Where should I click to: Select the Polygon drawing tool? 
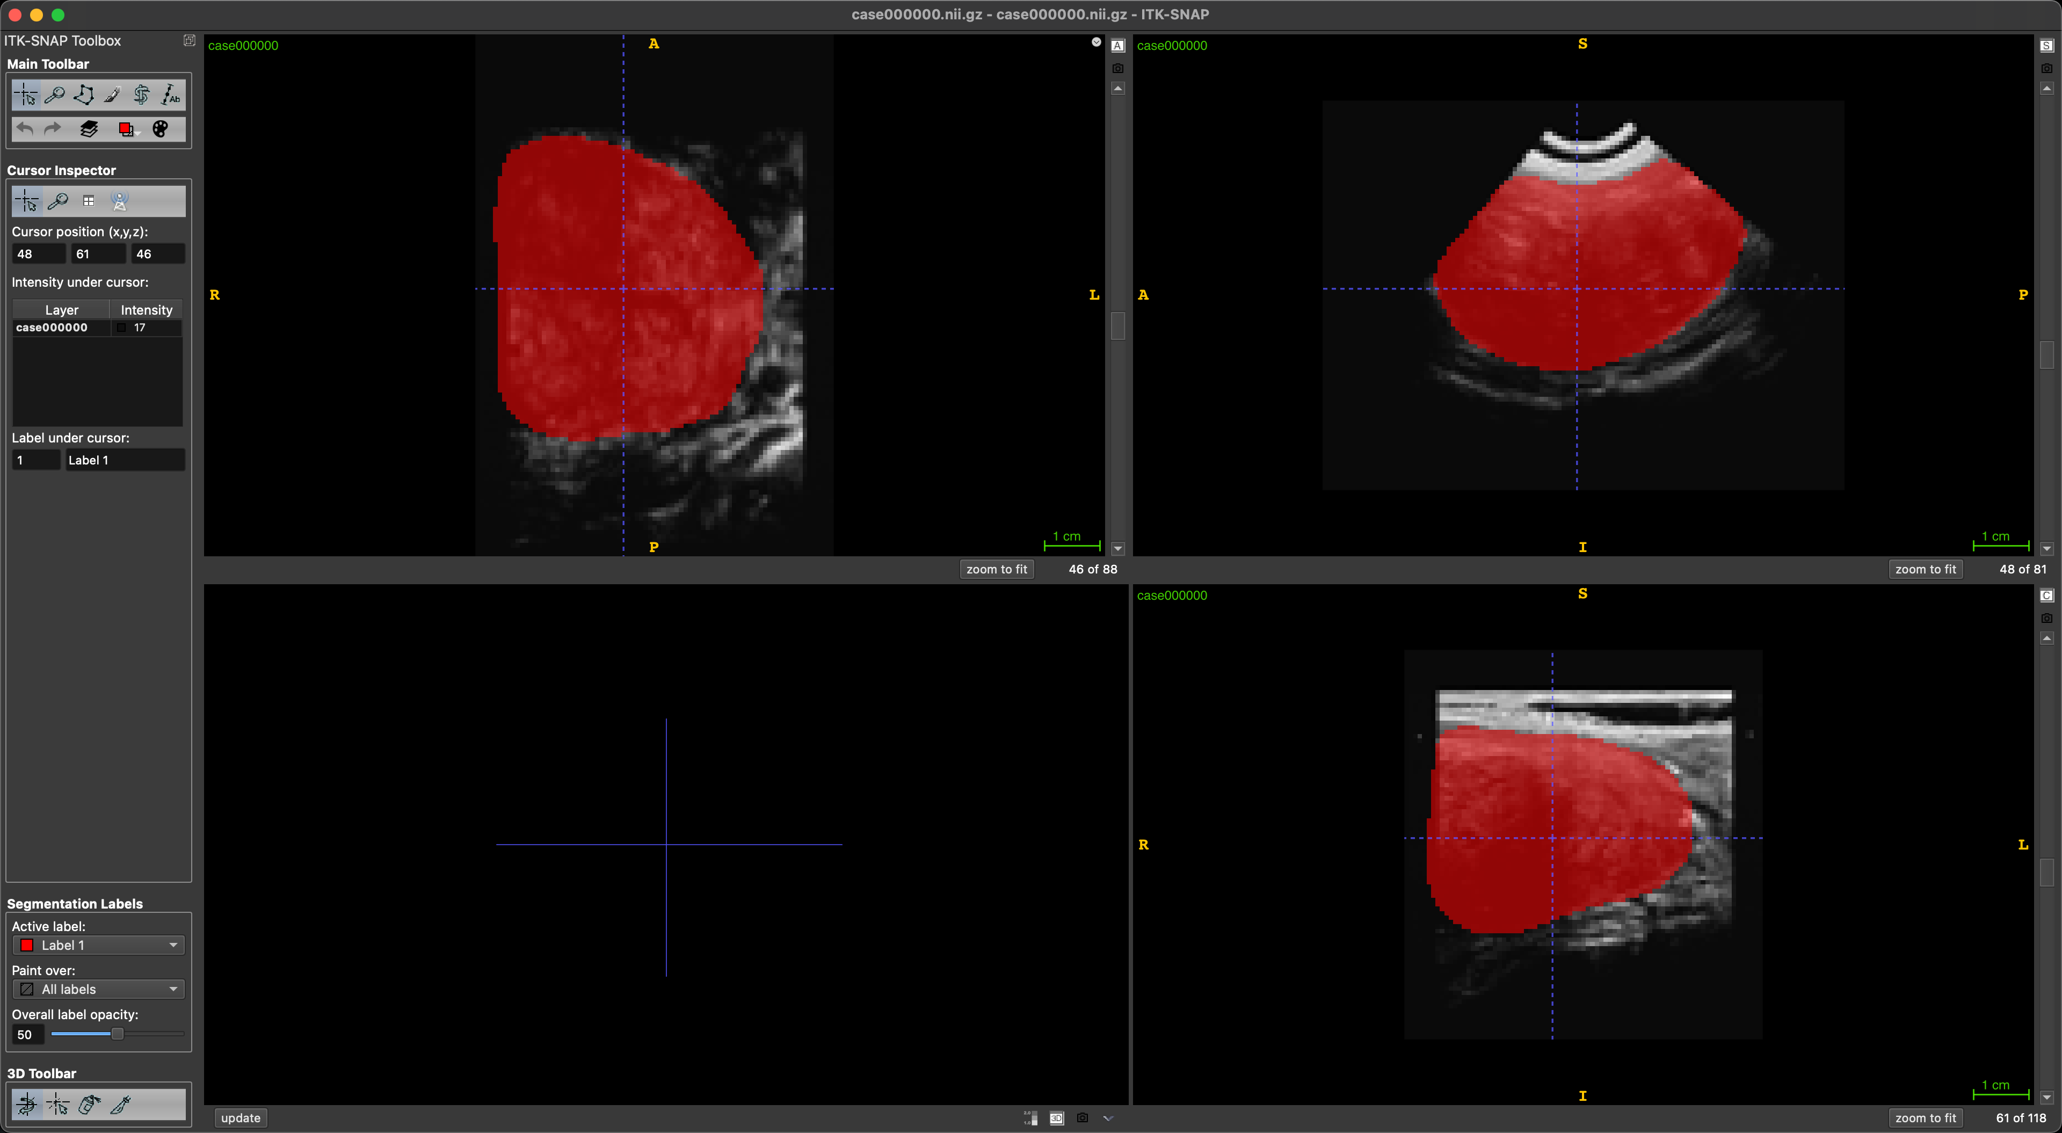point(83,95)
